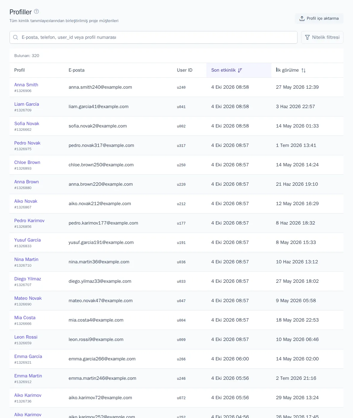Viewport: 353px width, 418px height.
Task: Click the sort descending icon beside Son etkinlik
Action: tap(240, 70)
